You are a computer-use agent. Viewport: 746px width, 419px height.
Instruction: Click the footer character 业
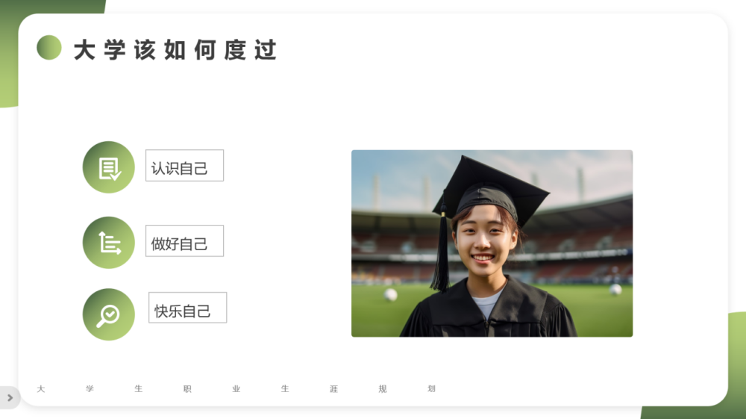point(236,389)
